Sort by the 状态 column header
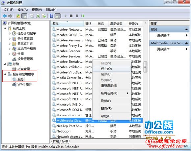Viewport: 191px width, 151px height. pos(102,23)
